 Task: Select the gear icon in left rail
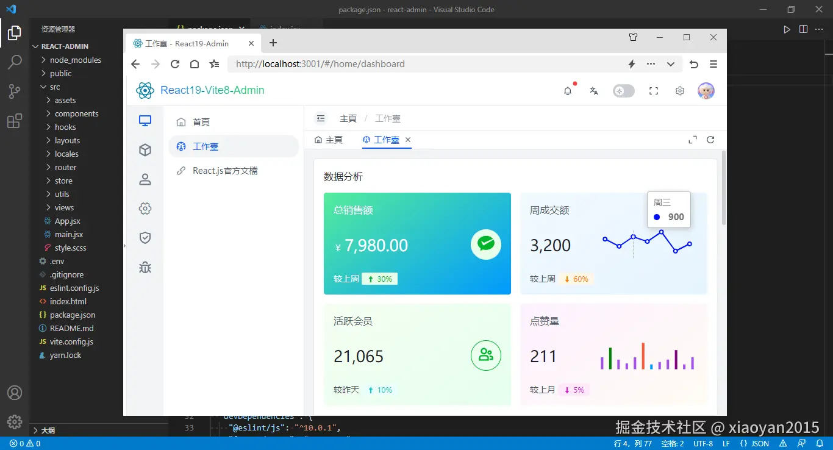[x=145, y=209]
